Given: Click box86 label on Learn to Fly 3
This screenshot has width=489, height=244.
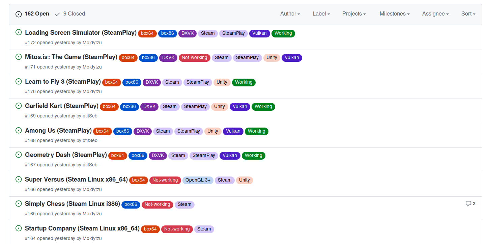Looking at the screenshot, I should tap(132, 82).
